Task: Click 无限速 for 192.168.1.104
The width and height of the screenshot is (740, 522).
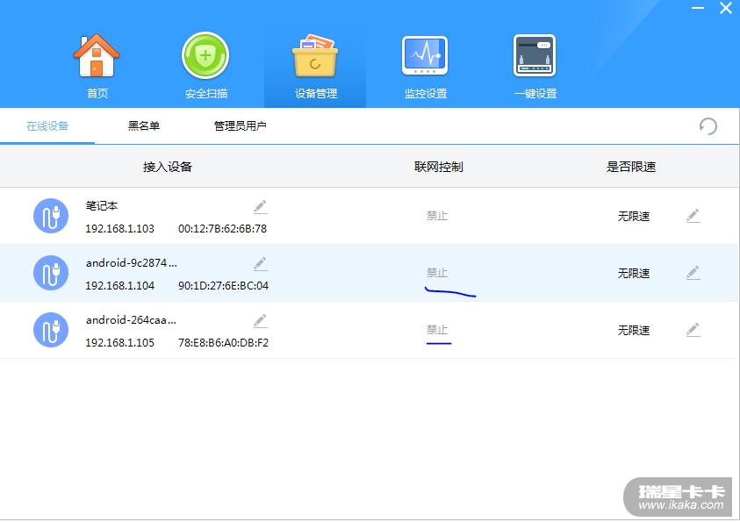Action: 634,274
